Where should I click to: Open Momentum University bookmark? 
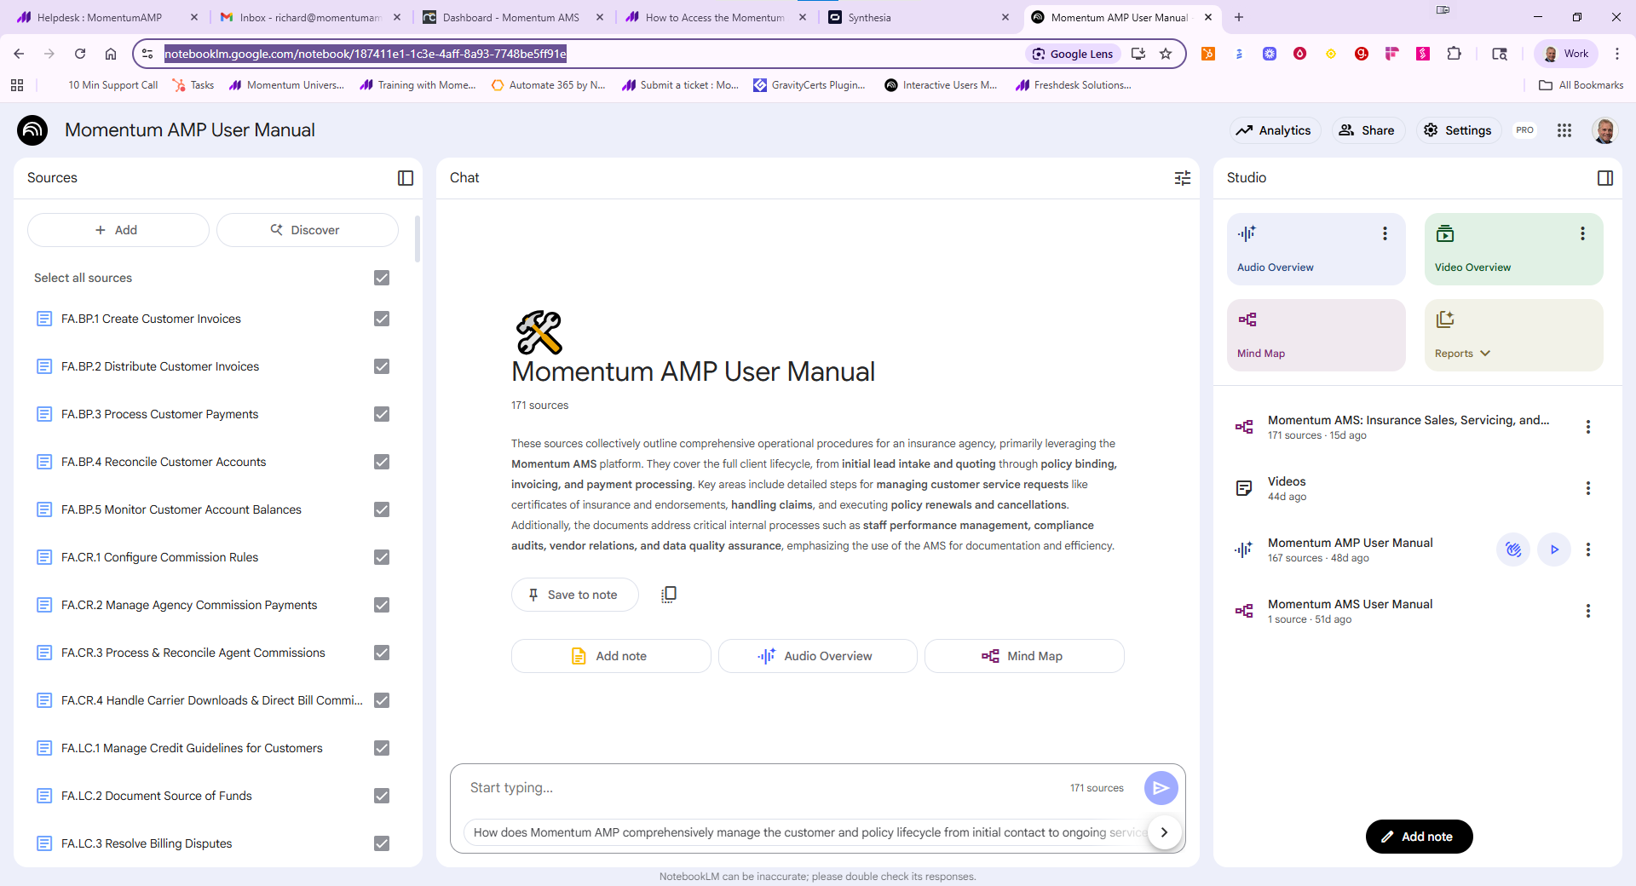(x=287, y=85)
